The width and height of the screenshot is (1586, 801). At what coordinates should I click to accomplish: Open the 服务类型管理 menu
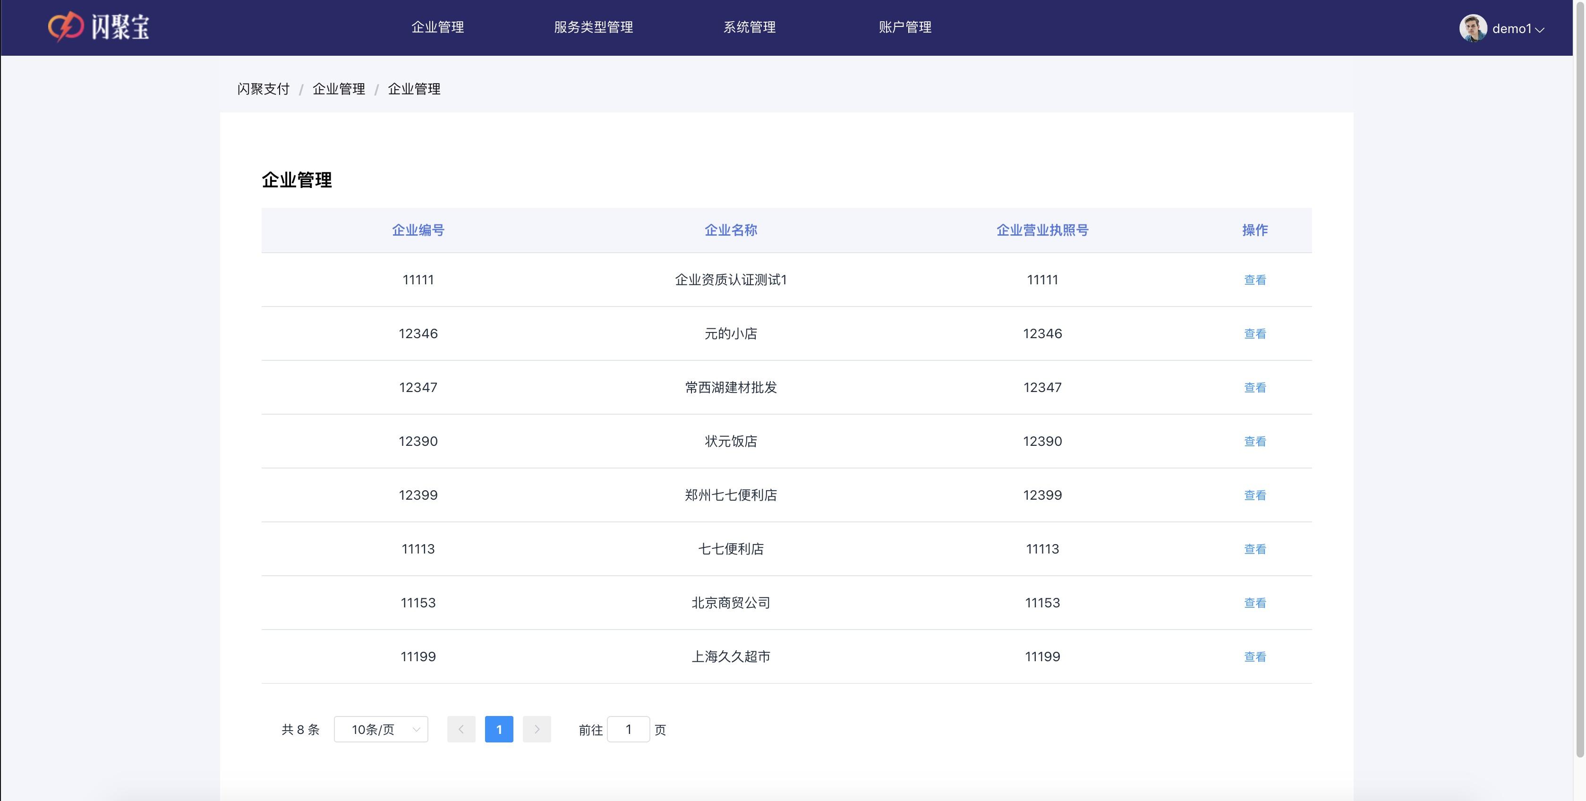594,27
